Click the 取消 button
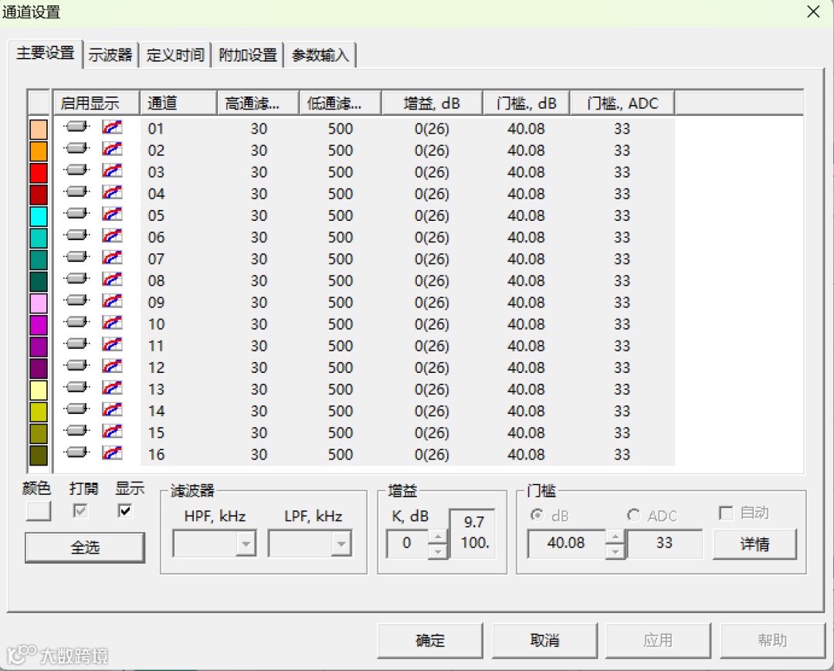 tap(544, 640)
